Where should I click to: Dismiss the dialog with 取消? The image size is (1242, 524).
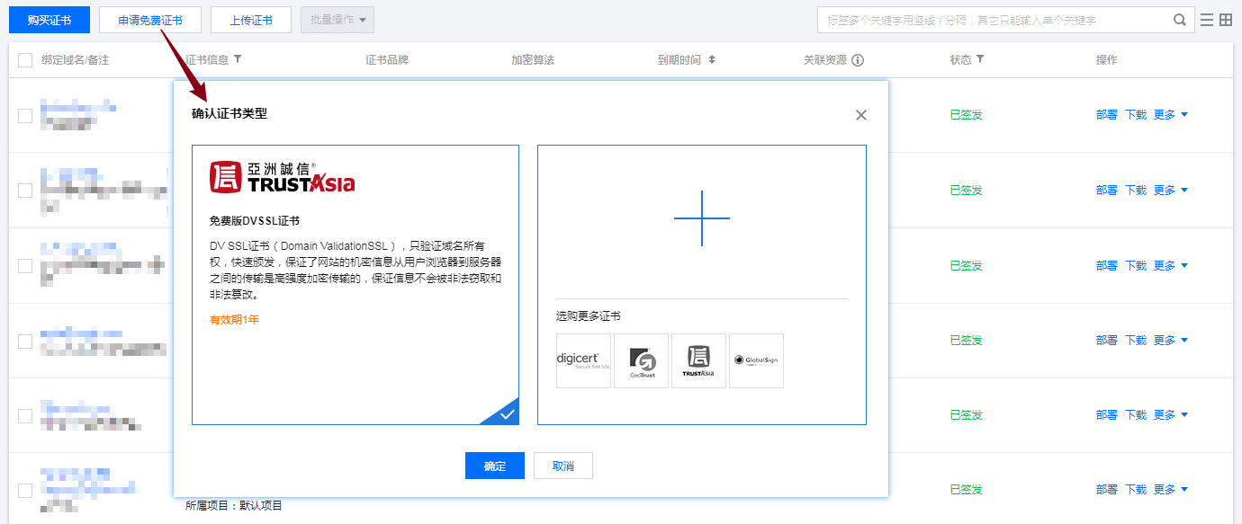coord(563,466)
